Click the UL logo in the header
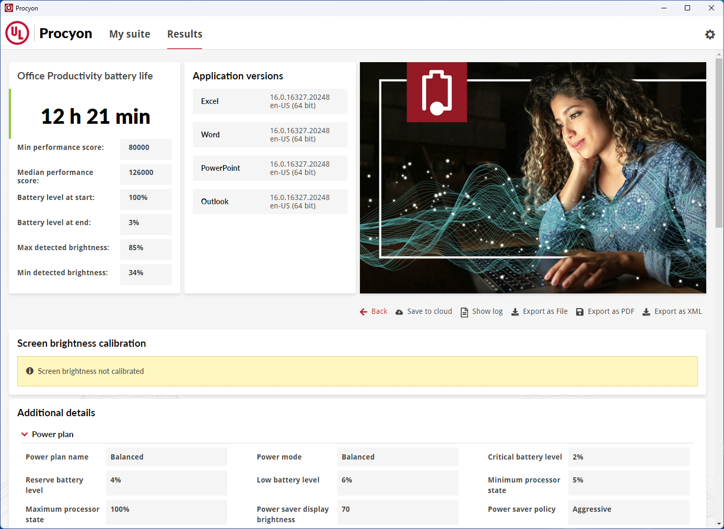Screen dimensions: 724x529 click(x=17, y=33)
